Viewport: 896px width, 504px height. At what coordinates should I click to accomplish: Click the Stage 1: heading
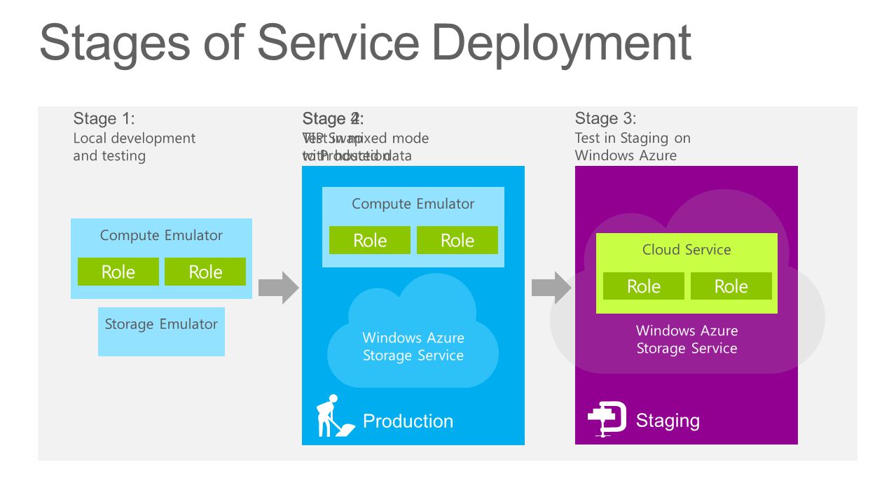click(x=104, y=118)
